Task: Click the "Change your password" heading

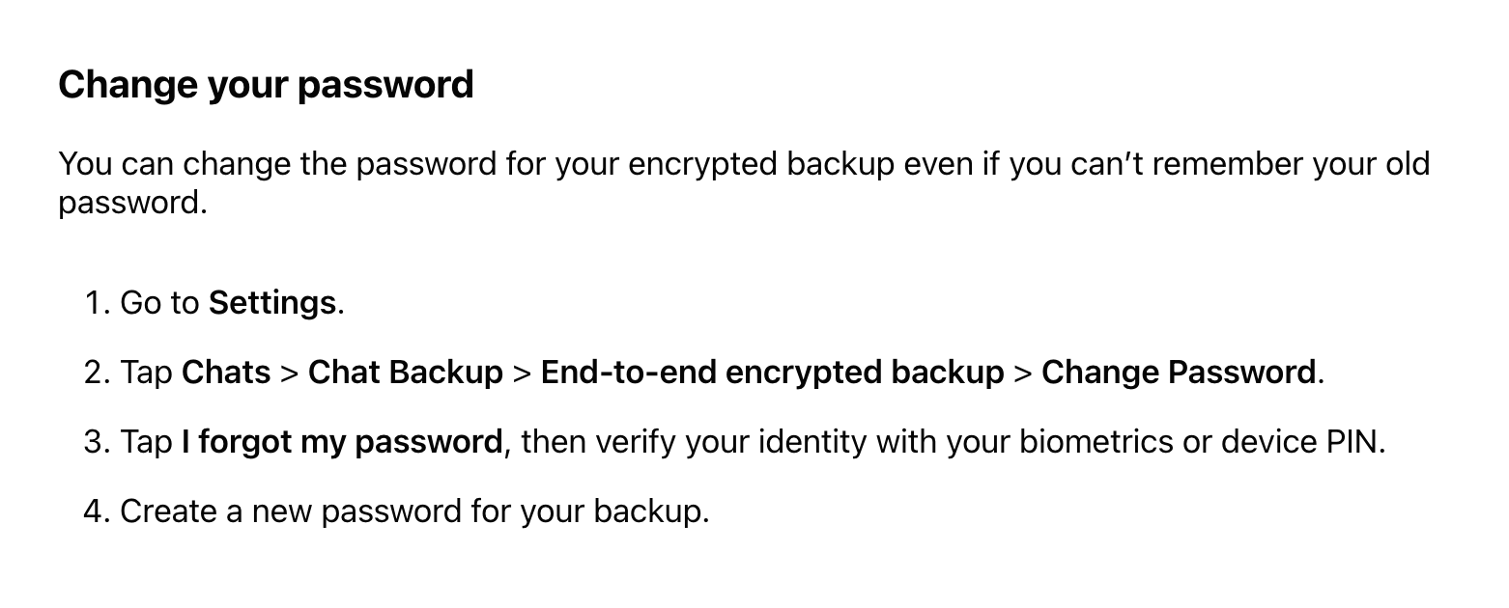Action: (x=266, y=86)
